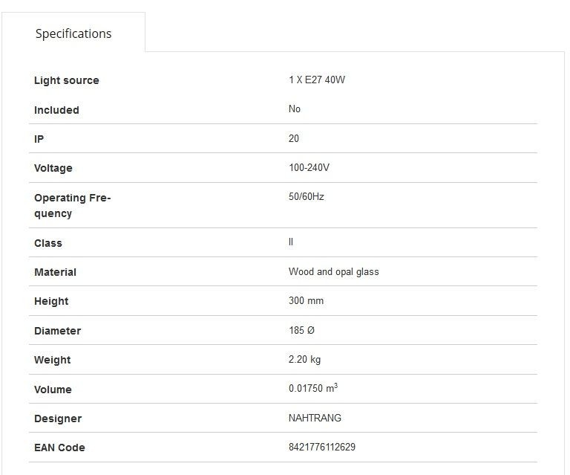
Task: Click the NAHTRANG designer name
Action: 315,418
